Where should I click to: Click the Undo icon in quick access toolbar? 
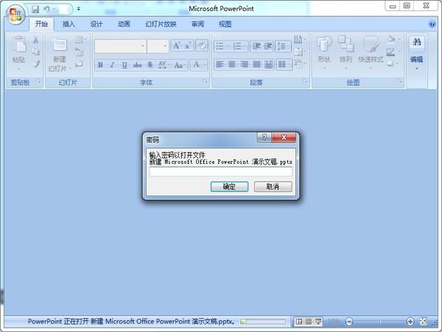[47, 10]
